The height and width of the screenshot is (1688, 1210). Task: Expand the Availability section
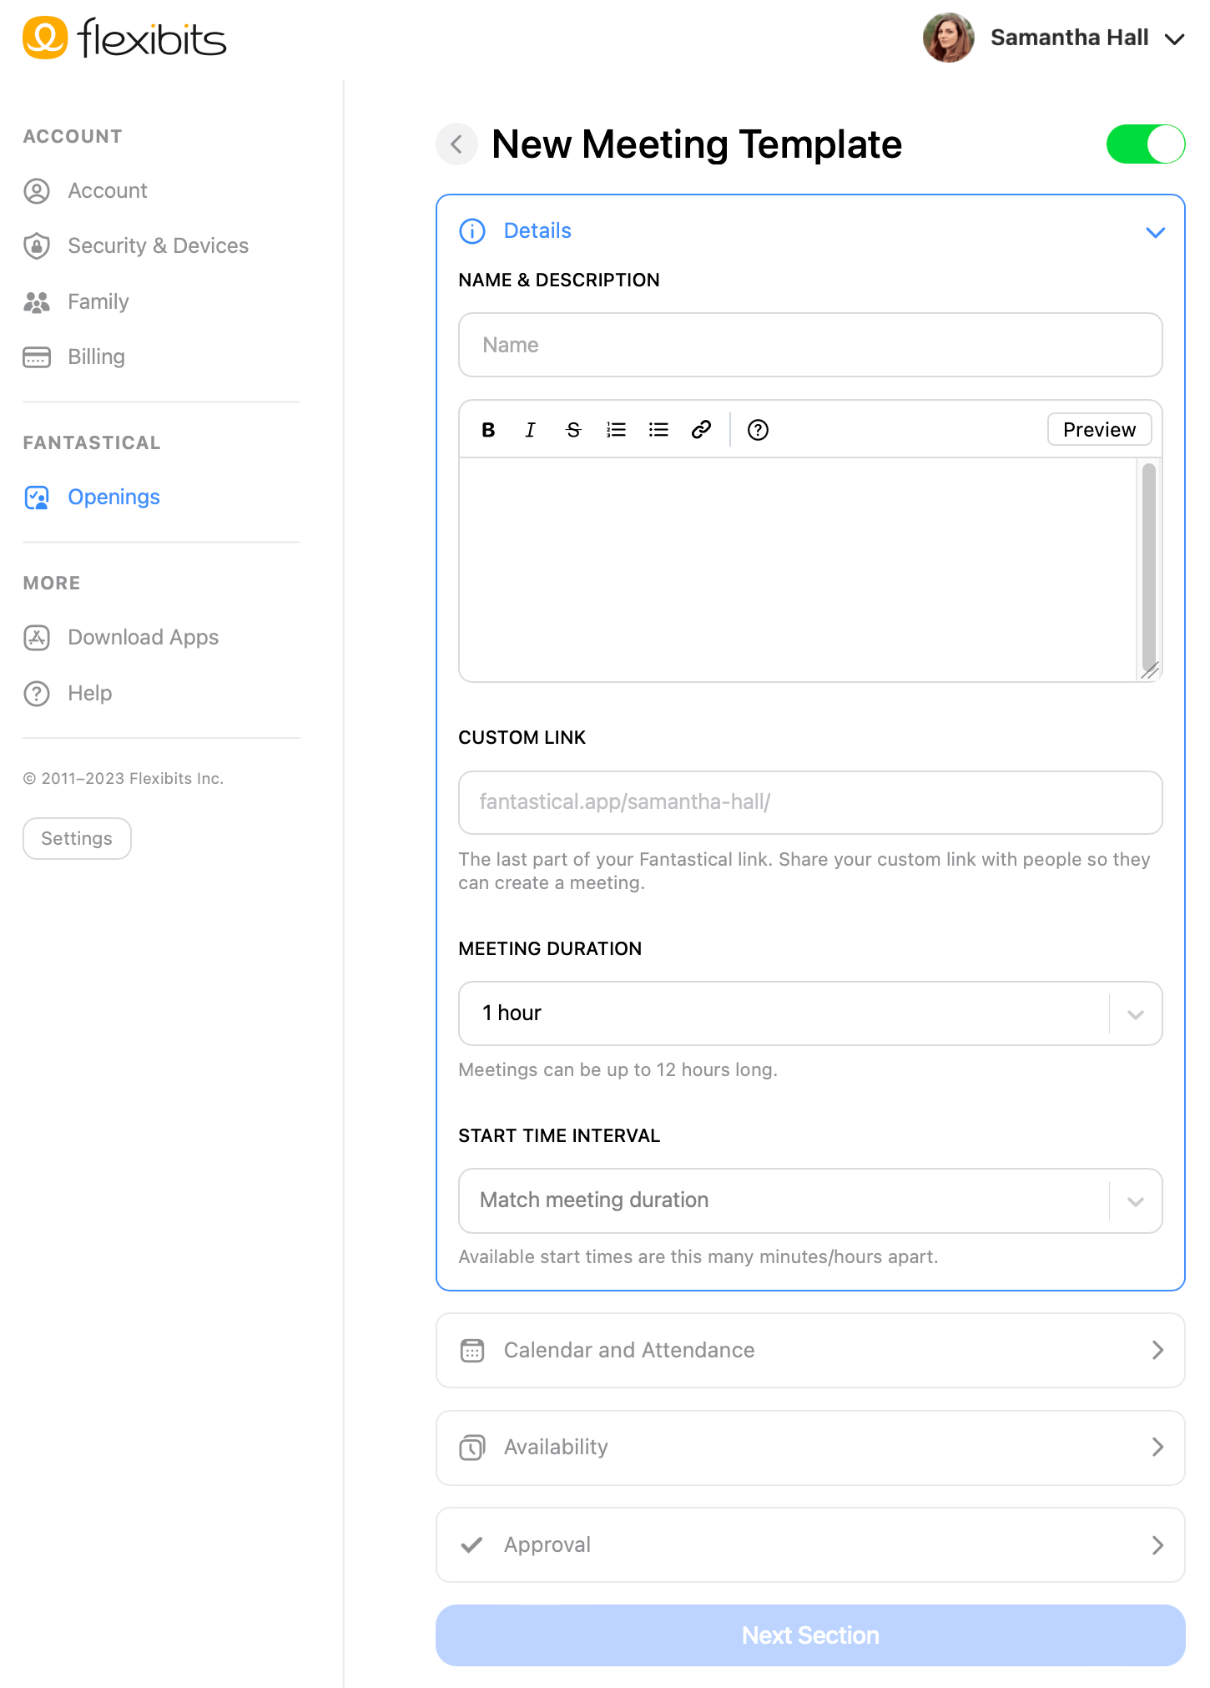pos(810,1448)
